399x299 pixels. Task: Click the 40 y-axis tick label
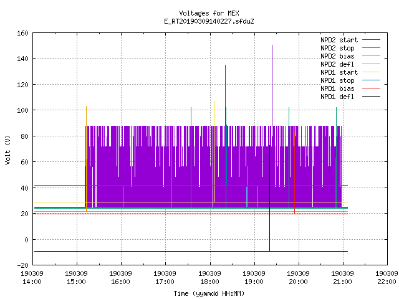click(x=24, y=188)
